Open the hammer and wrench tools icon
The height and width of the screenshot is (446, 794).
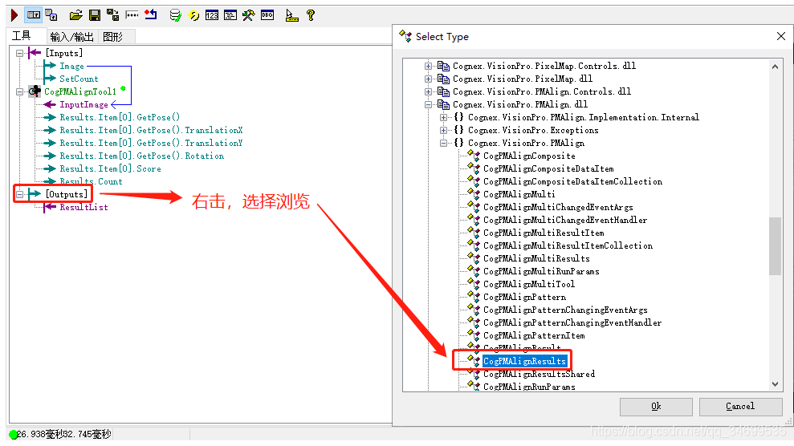pyautogui.click(x=248, y=16)
